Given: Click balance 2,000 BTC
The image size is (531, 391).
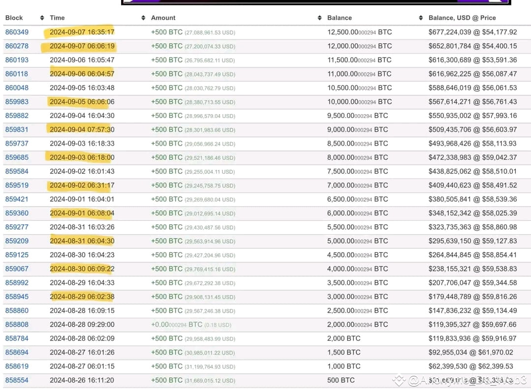Looking at the screenshot, I should point(344,338).
